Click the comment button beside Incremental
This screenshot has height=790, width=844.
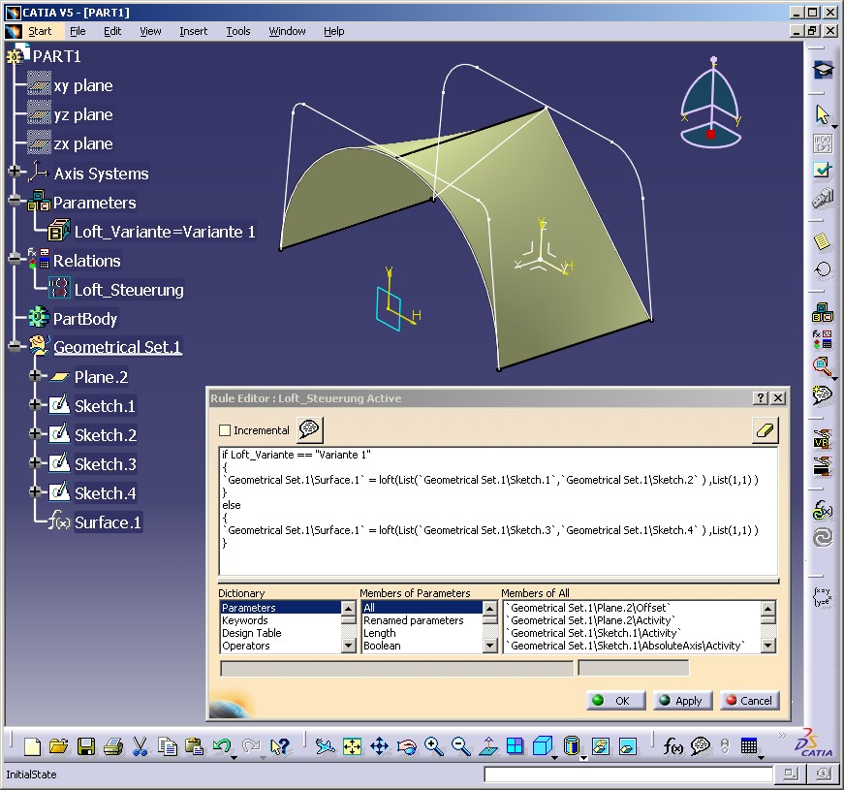tap(309, 429)
